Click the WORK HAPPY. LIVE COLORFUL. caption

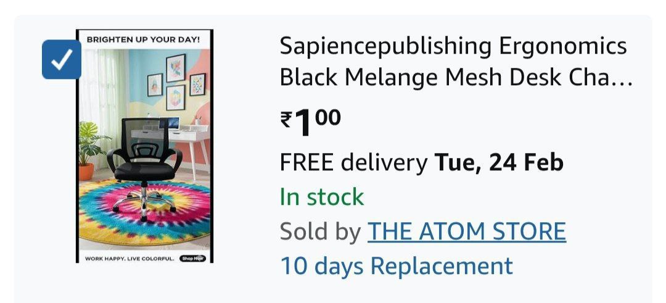tap(129, 259)
